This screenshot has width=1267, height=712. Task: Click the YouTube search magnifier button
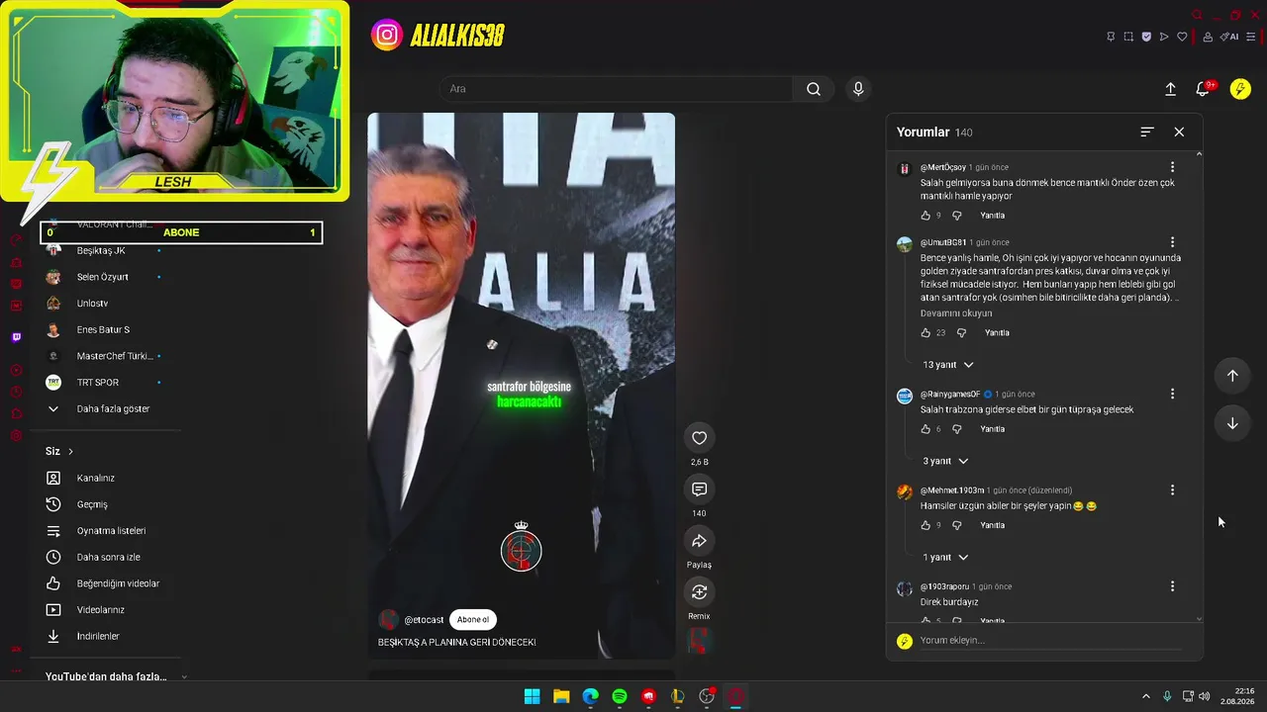[x=813, y=89]
